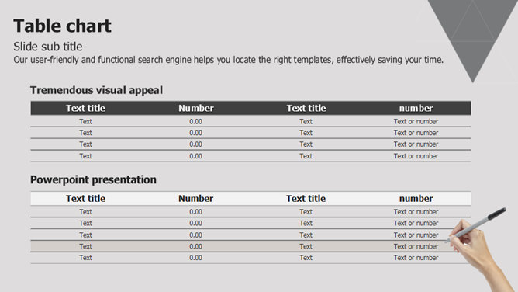Click lowercase 'number' header in dark table

tap(416, 108)
